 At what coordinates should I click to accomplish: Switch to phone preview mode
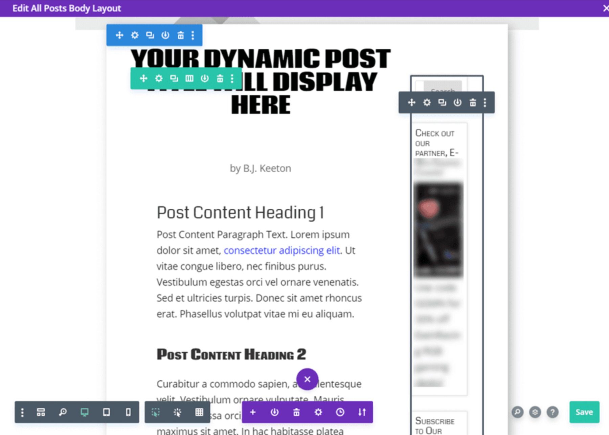click(x=128, y=412)
